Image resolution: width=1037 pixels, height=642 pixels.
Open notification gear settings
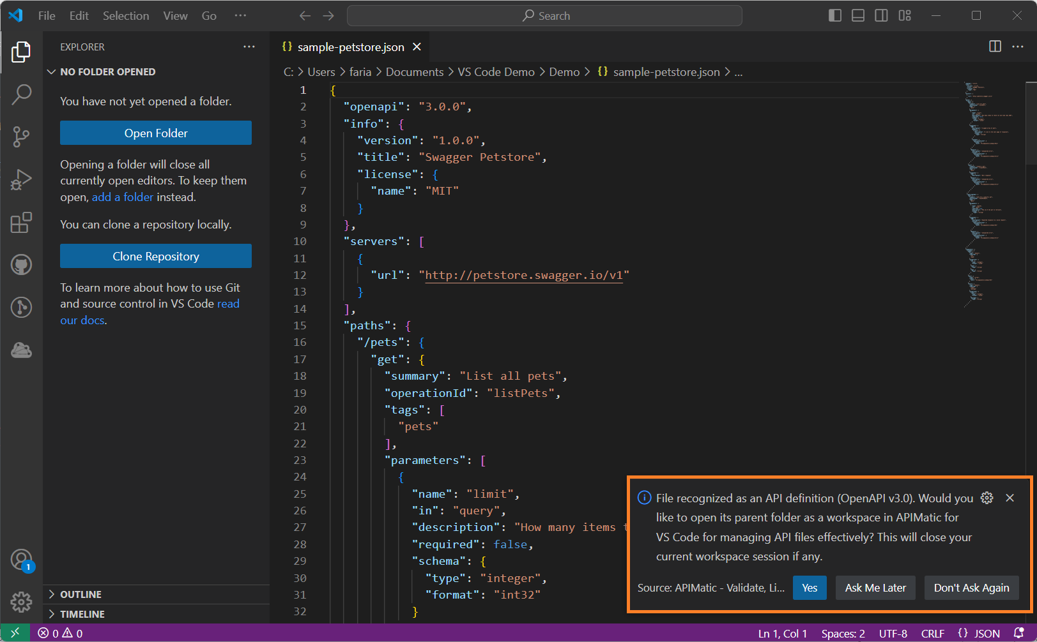[x=987, y=498]
